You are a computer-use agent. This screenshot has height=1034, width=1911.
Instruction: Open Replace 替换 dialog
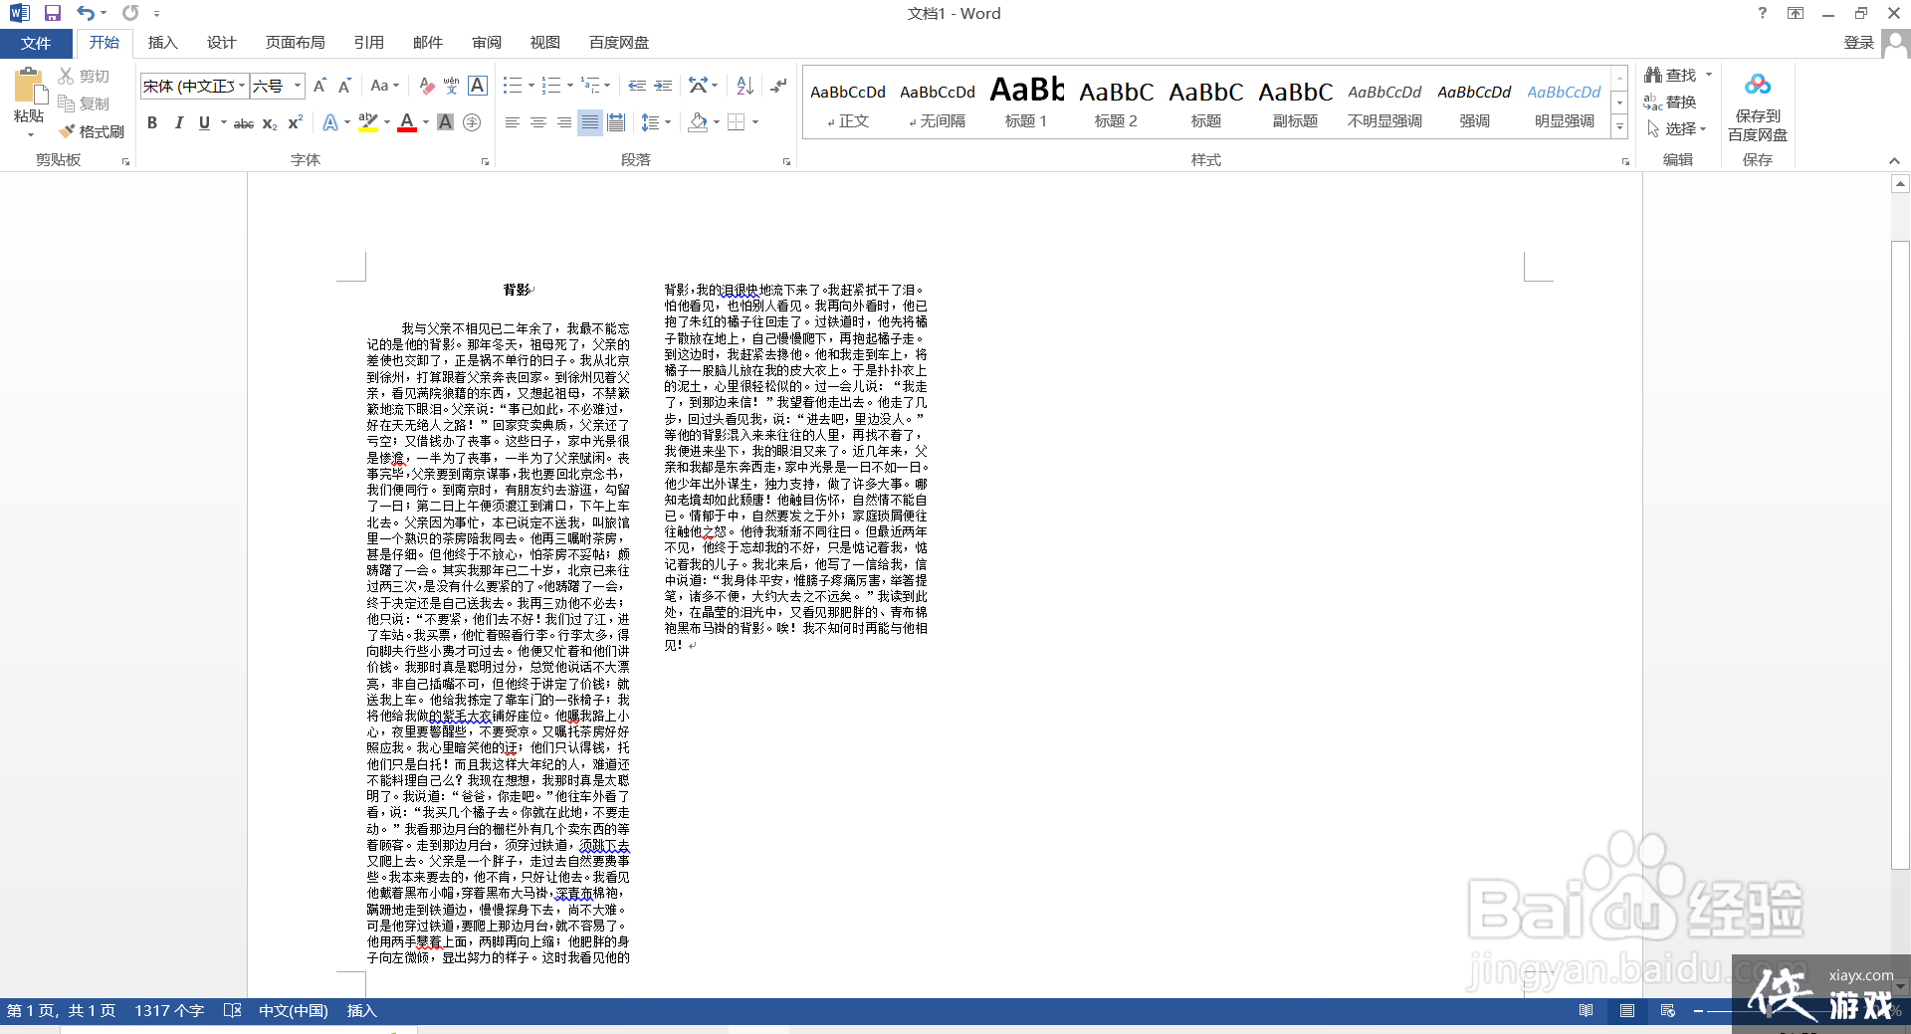[1671, 103]
